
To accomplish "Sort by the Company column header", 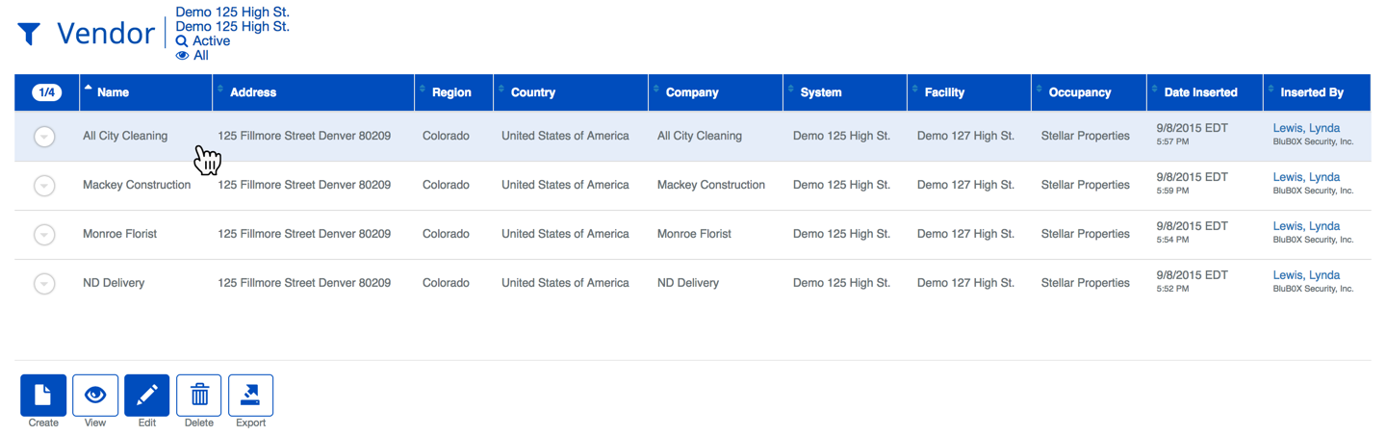I will pos(691,92).
